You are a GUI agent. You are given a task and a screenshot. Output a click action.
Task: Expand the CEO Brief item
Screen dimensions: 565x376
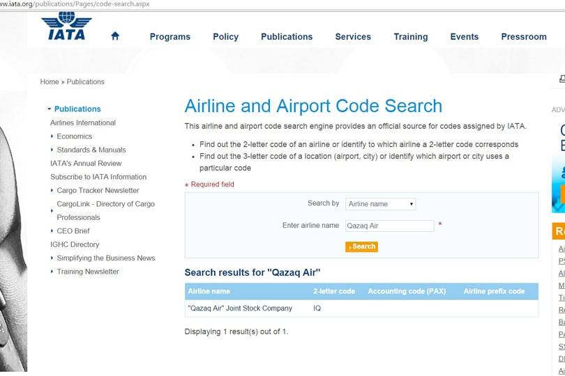point(73,231)
